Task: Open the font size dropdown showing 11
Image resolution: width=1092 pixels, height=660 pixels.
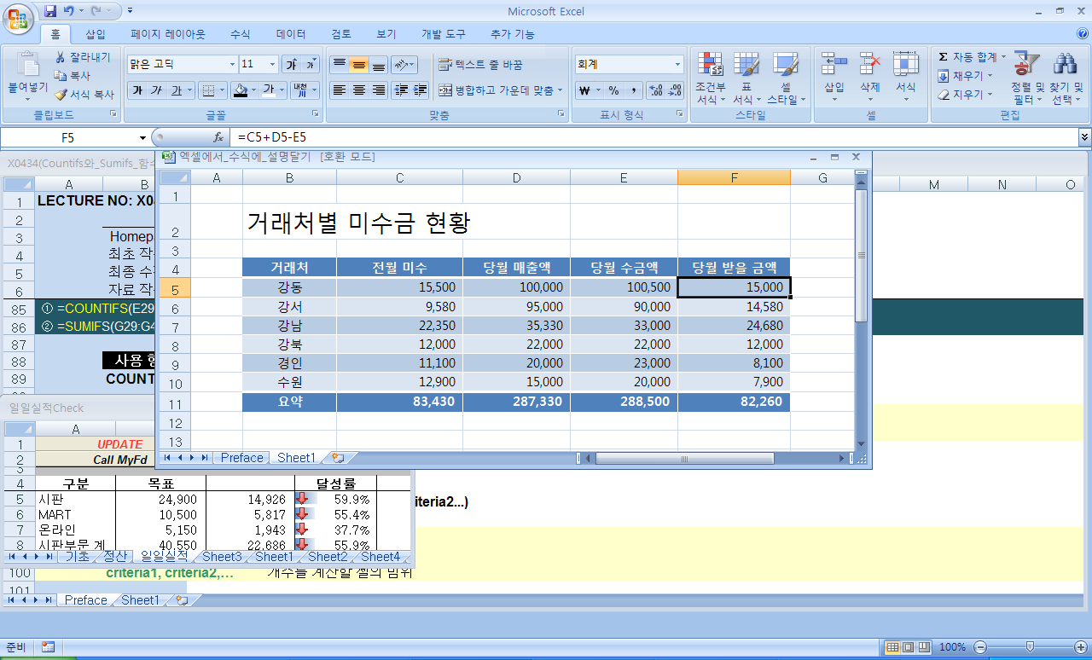Action: pyautogui.click(x=273, y=65)
